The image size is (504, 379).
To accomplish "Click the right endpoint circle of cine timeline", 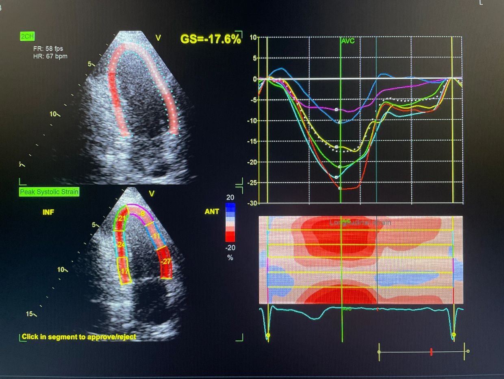I will [468, 351].
